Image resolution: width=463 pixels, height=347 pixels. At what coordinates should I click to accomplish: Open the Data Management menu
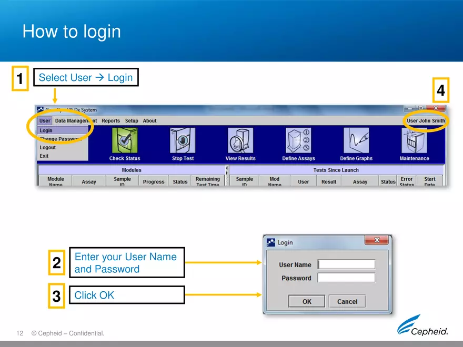(74, 120)
